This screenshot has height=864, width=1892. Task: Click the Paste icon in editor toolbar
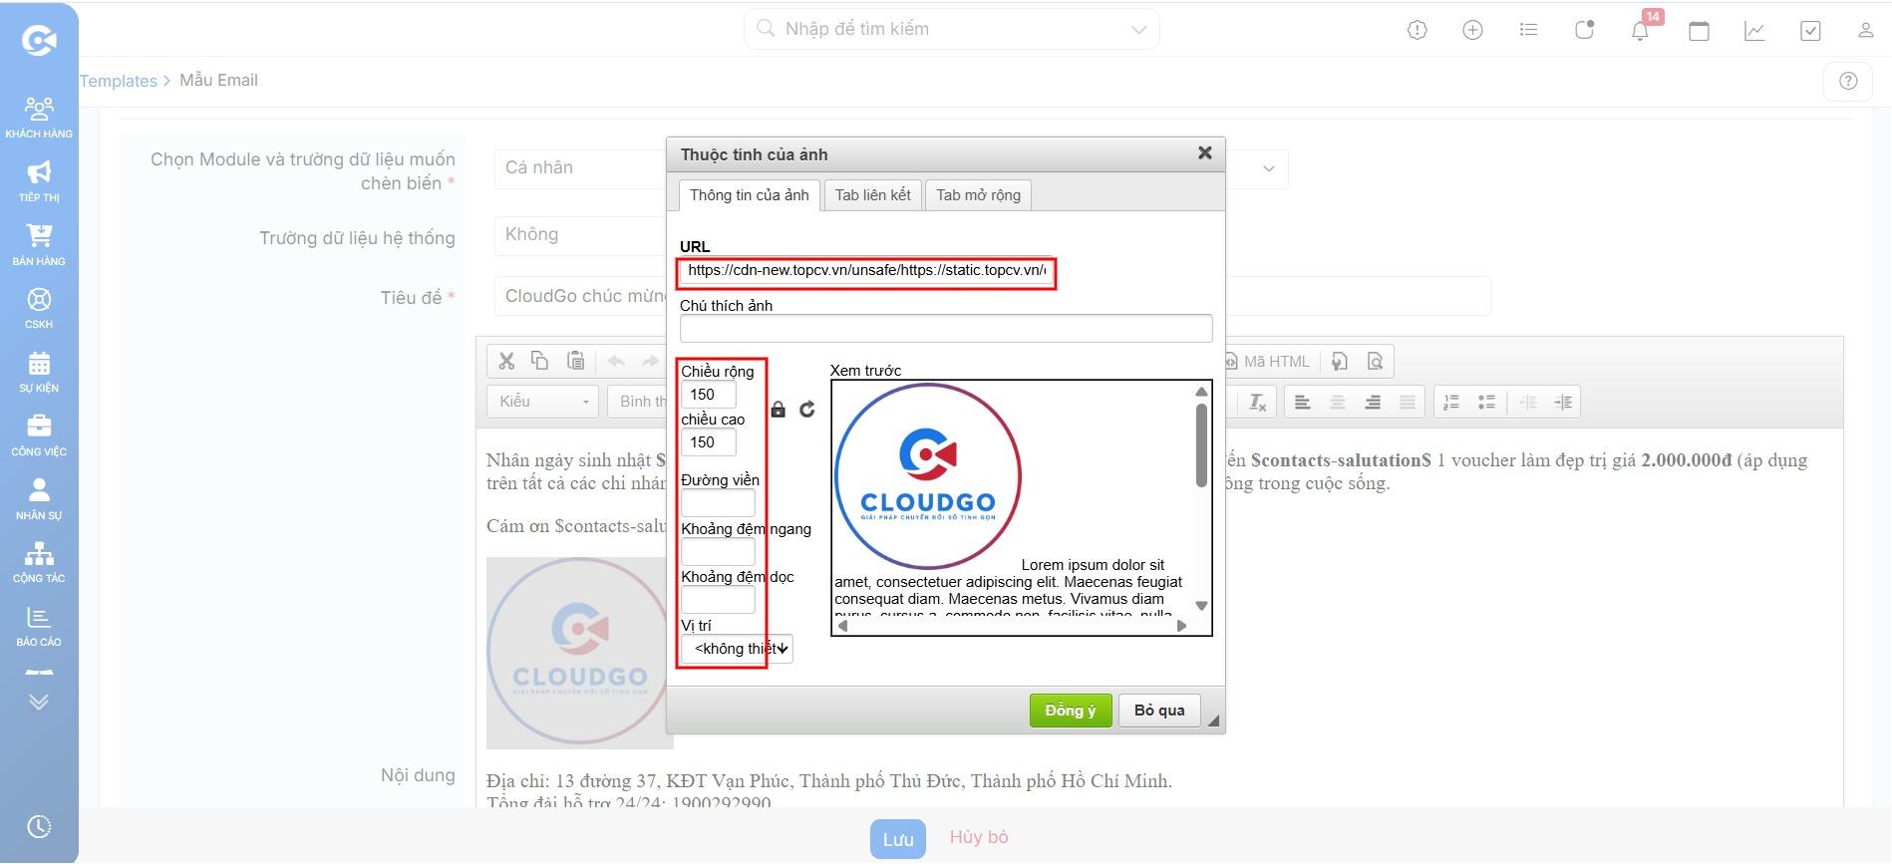575,361
